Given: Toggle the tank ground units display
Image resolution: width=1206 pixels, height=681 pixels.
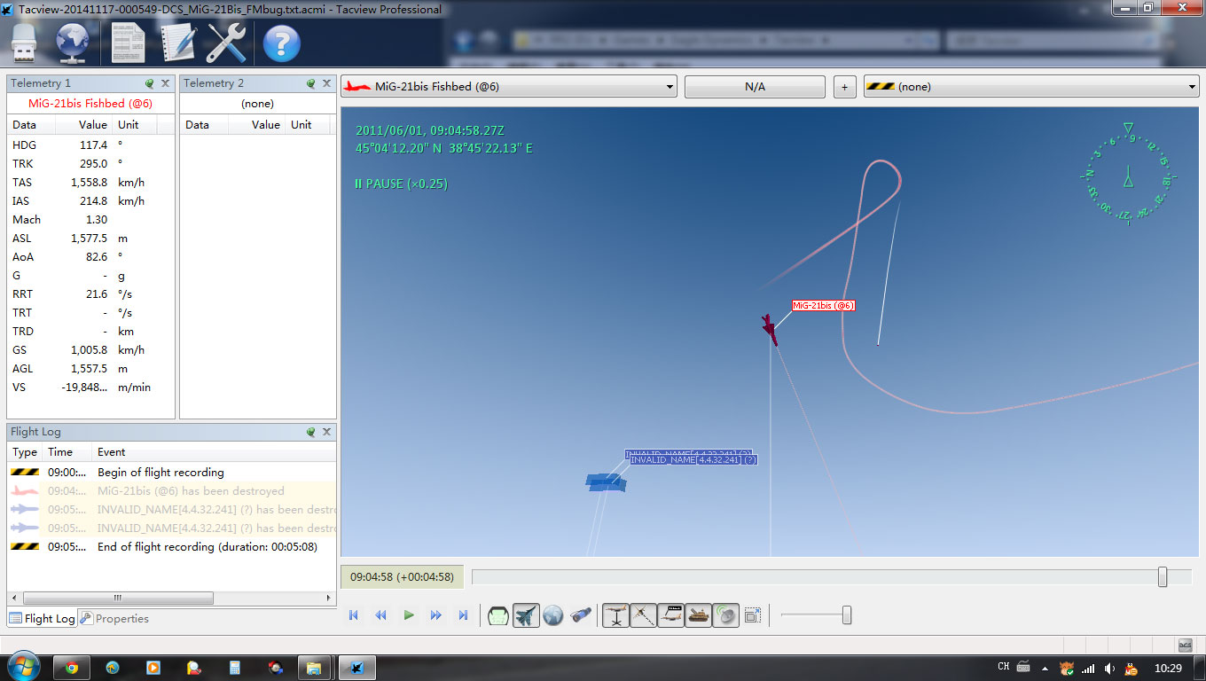Looking at the screenshot, I should [699, 615].
